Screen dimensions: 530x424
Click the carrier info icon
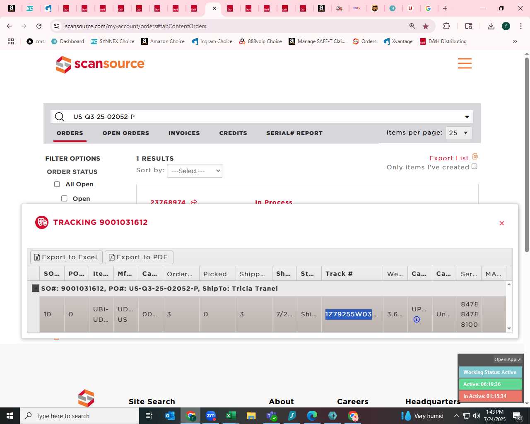click(417, 319)
